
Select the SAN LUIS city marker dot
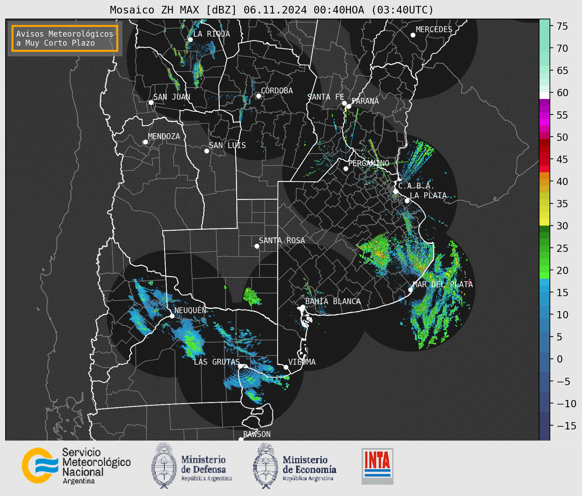tap(207, 151)
